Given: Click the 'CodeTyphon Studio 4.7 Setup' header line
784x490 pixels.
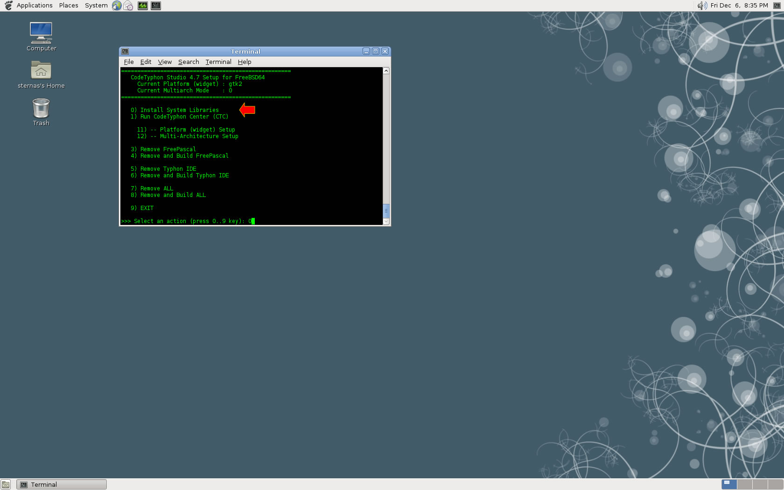Looking at the screenshot, I should coord(197,77).
